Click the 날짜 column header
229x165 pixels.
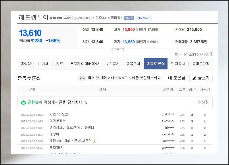tap(32, 89)
